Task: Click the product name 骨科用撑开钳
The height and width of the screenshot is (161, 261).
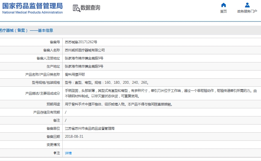Action: (75, 75)
